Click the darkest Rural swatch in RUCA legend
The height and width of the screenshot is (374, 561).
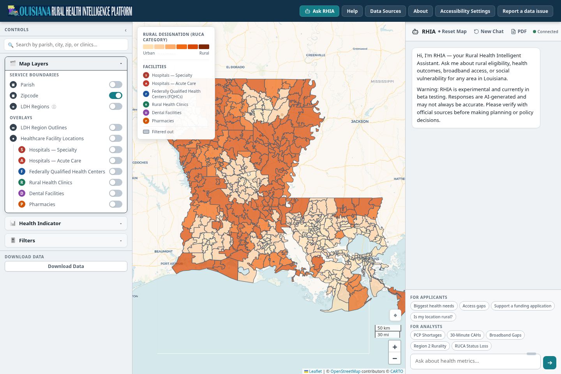[204, 47]
